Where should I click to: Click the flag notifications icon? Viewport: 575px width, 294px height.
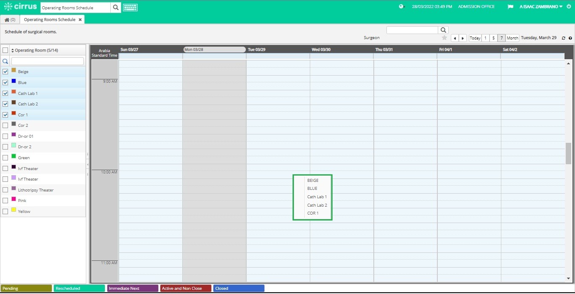(511, 7)
